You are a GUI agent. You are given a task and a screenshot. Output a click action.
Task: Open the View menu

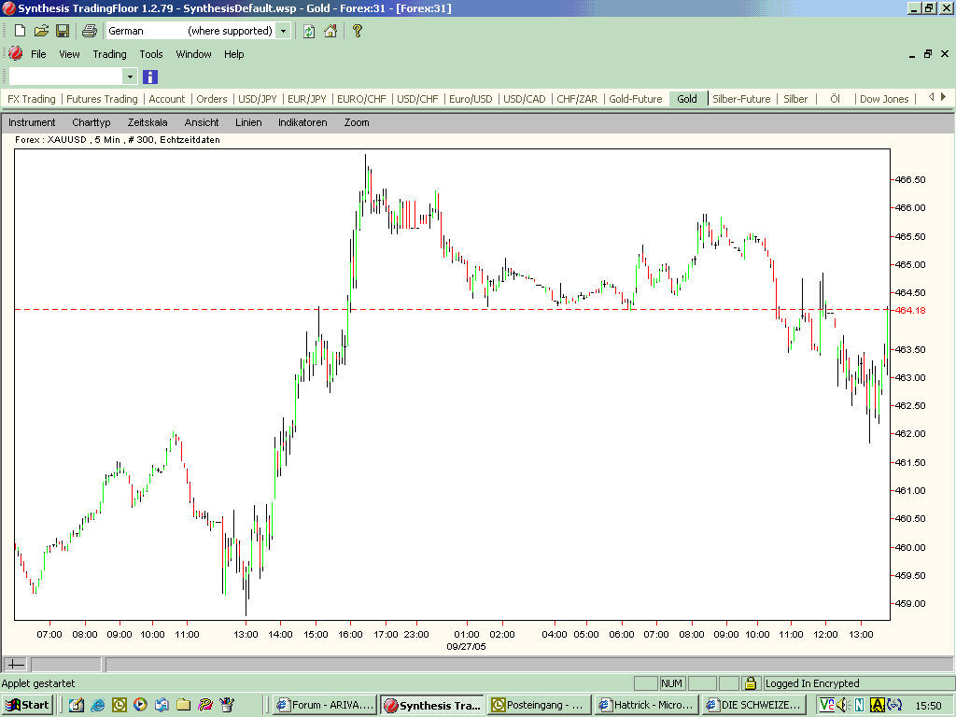[69, 54]
